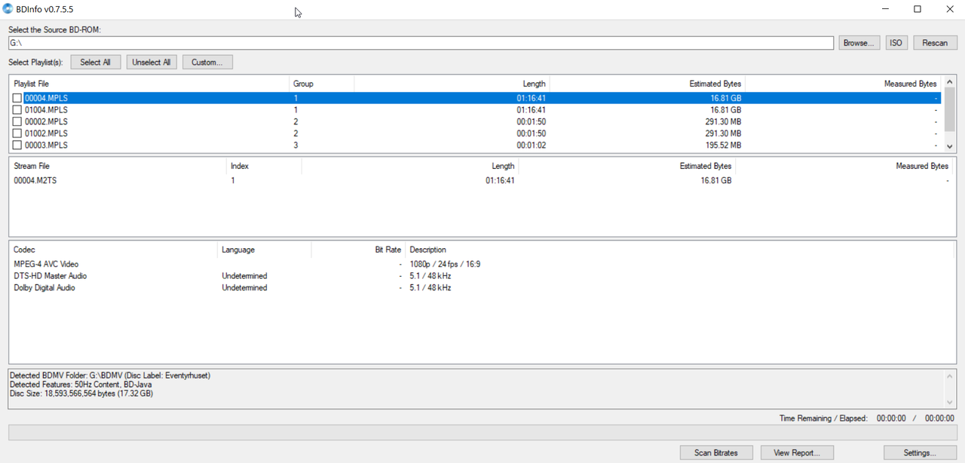The height and width of the screenshot is (463, 965).
Task: Click disc info box scroll down arrow
Action: 949,402
